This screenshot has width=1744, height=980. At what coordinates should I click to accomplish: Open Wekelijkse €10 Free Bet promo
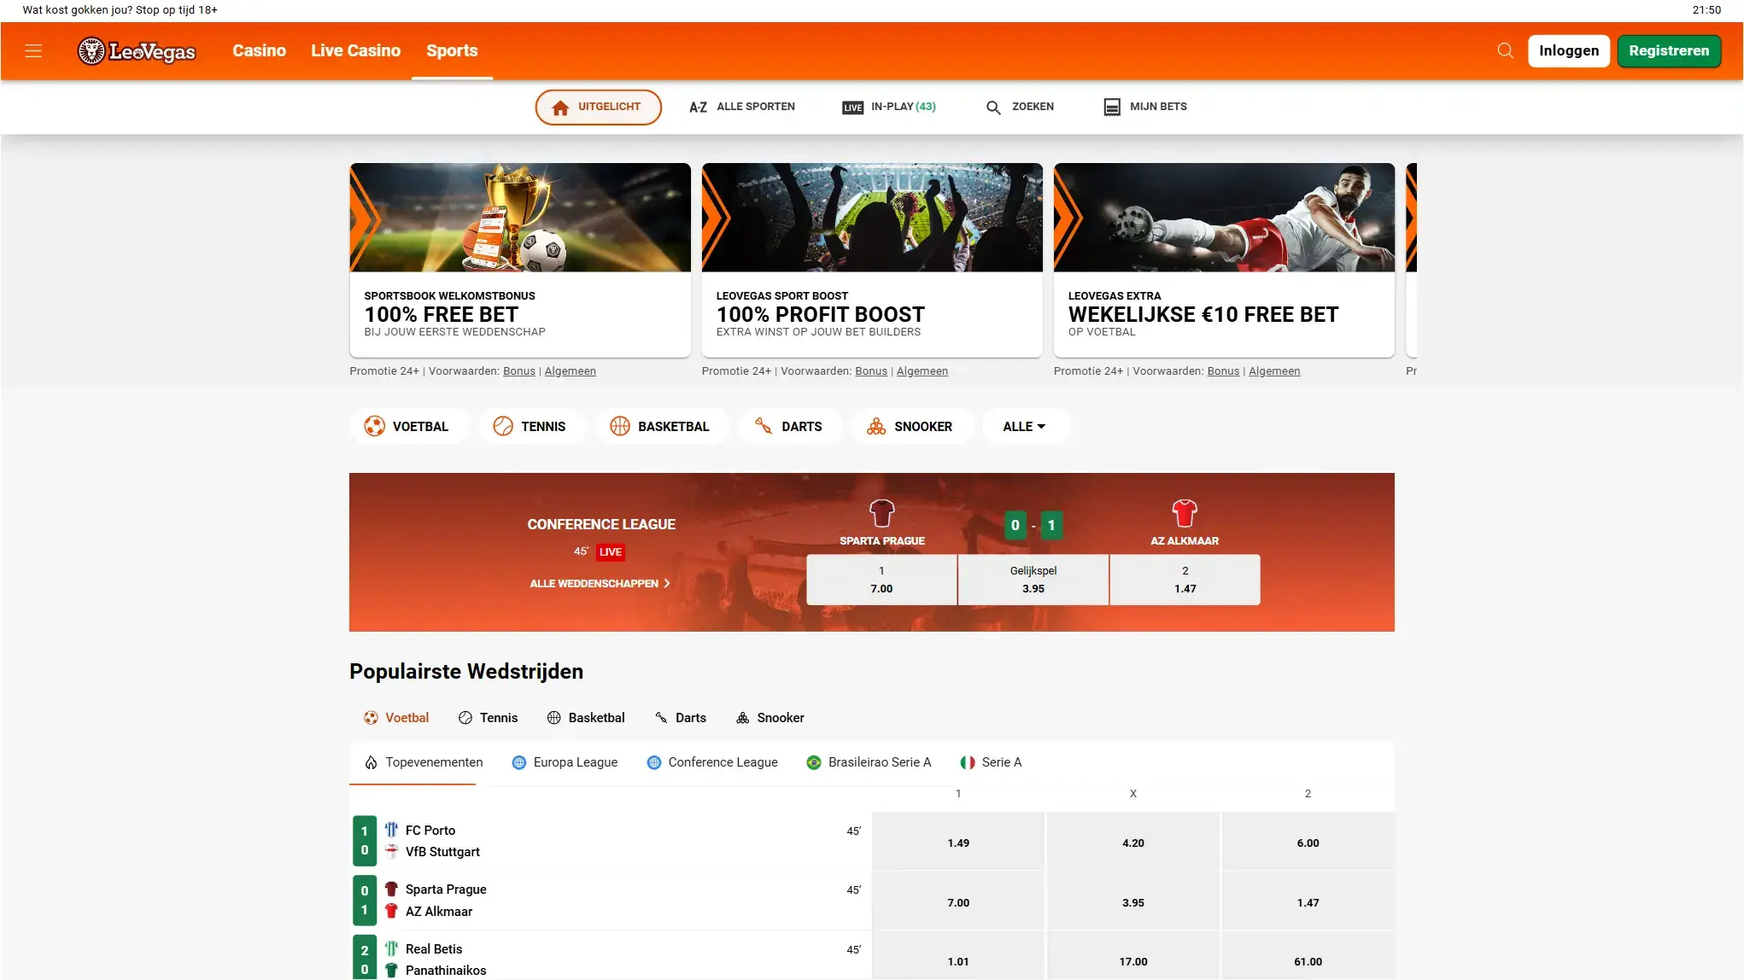point(1224,260)
